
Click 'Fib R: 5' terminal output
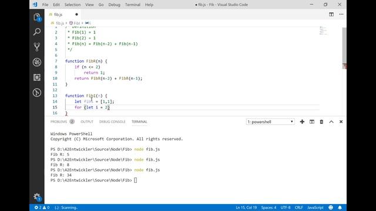60,154
